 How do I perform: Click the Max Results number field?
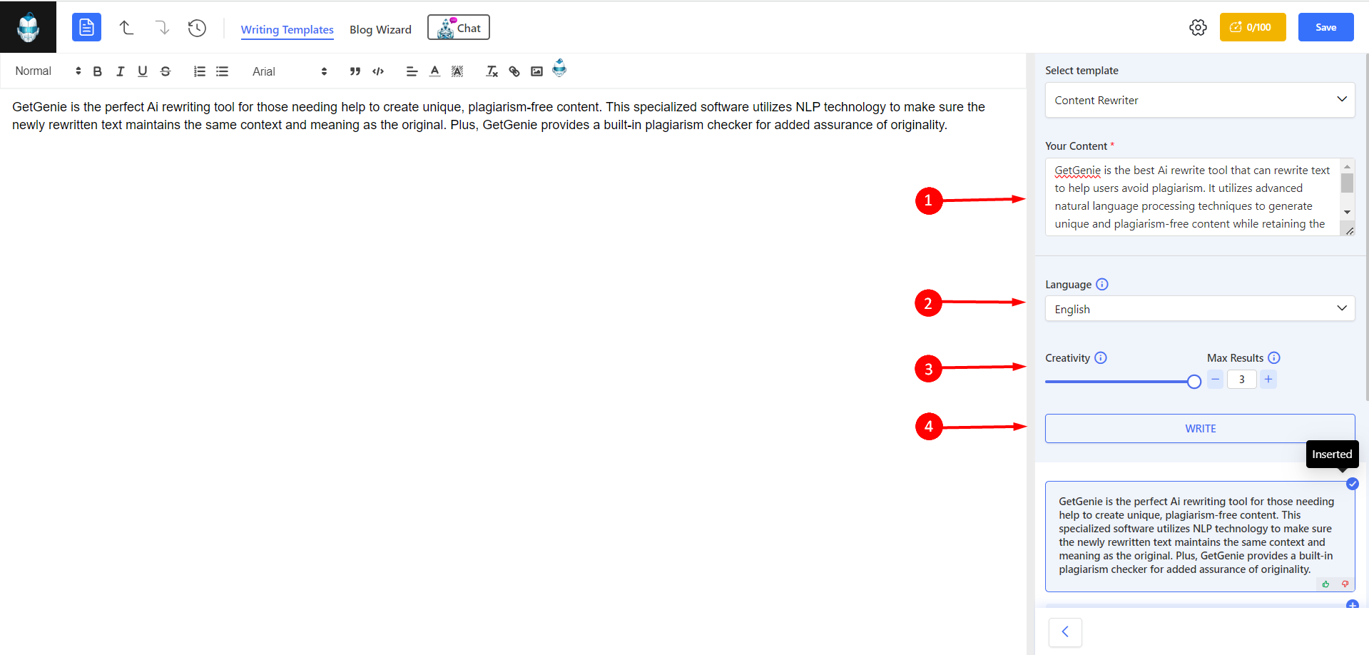click(x=1241, y=379)
